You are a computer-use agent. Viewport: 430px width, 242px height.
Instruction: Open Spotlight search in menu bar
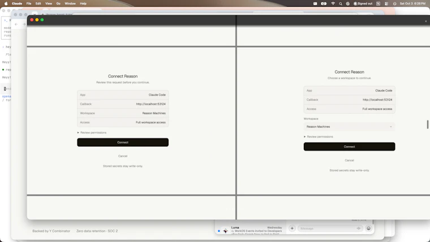[341, 3]
